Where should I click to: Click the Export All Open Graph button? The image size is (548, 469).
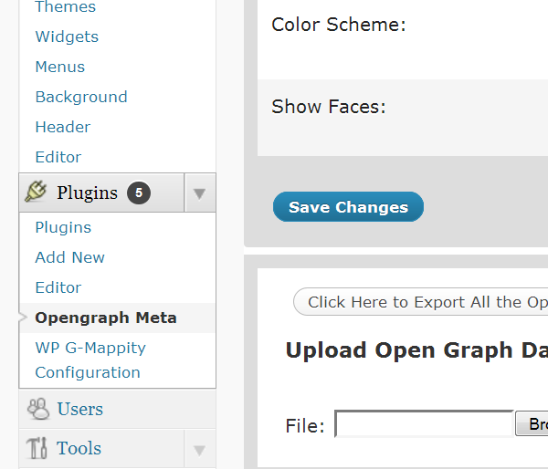coord(420,302)
